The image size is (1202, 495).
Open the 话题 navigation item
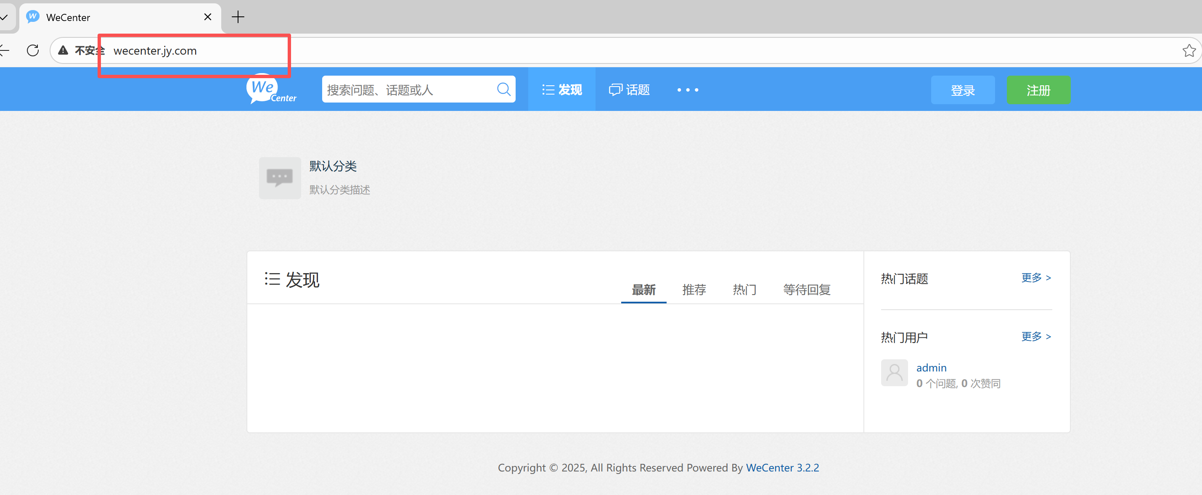[629, 90]
